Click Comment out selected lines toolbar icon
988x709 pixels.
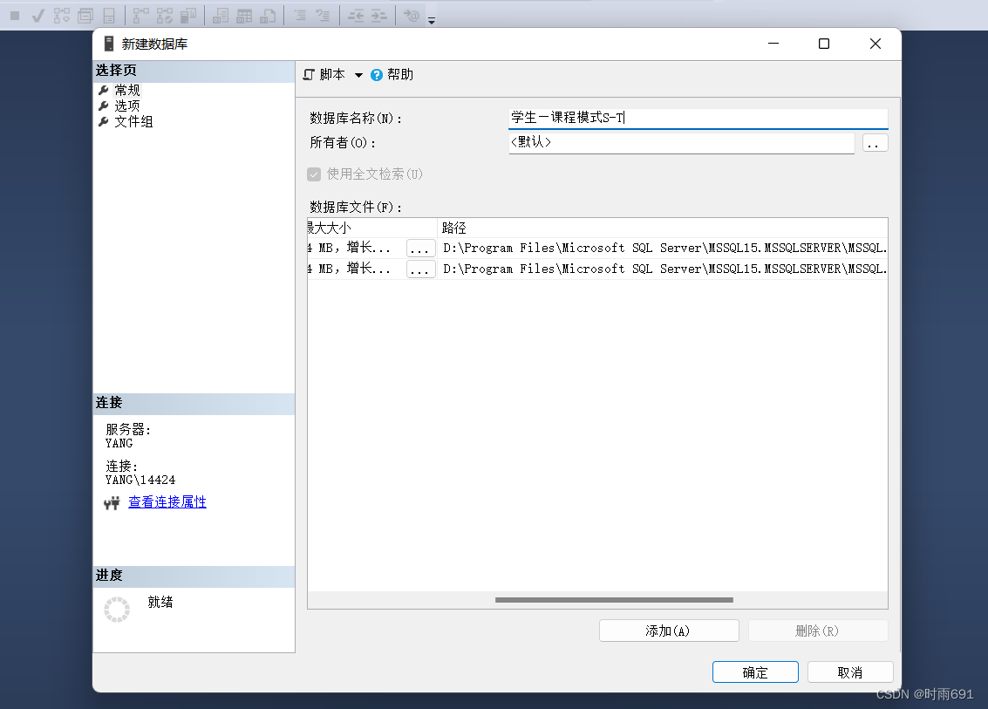pyautogui.click(x=300, y=16)
